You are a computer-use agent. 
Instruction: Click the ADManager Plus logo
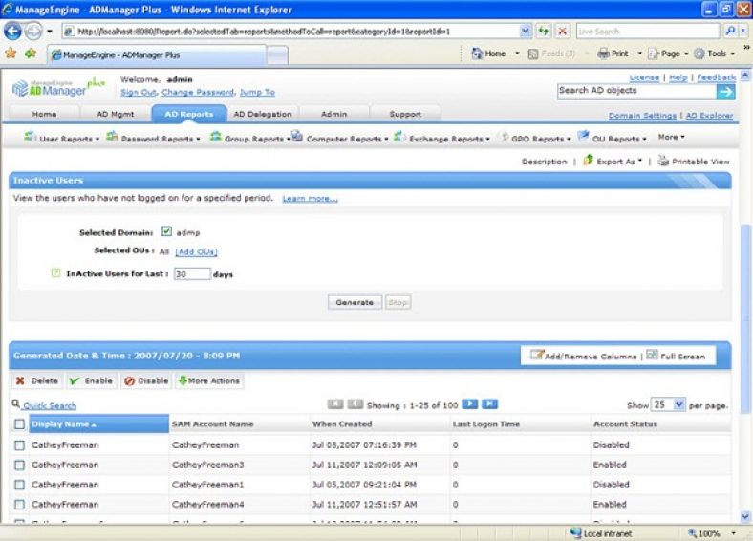pyautogui.click(x=58, y=87)
